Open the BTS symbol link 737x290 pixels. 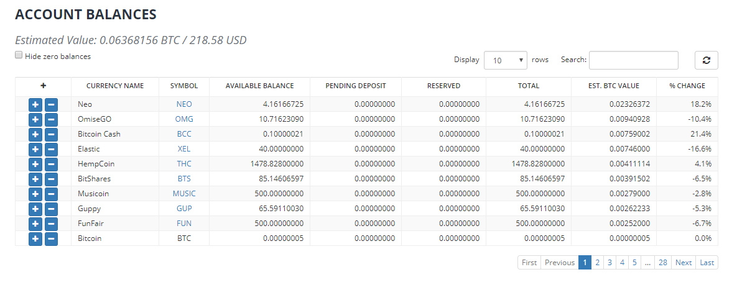(184, 179)
